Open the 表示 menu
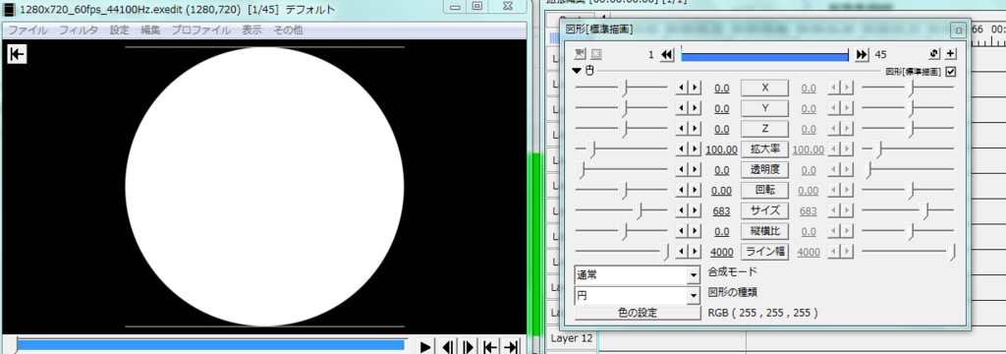Image resolution: width=1006 pixels, height=354 pixels. pos(251,30)
